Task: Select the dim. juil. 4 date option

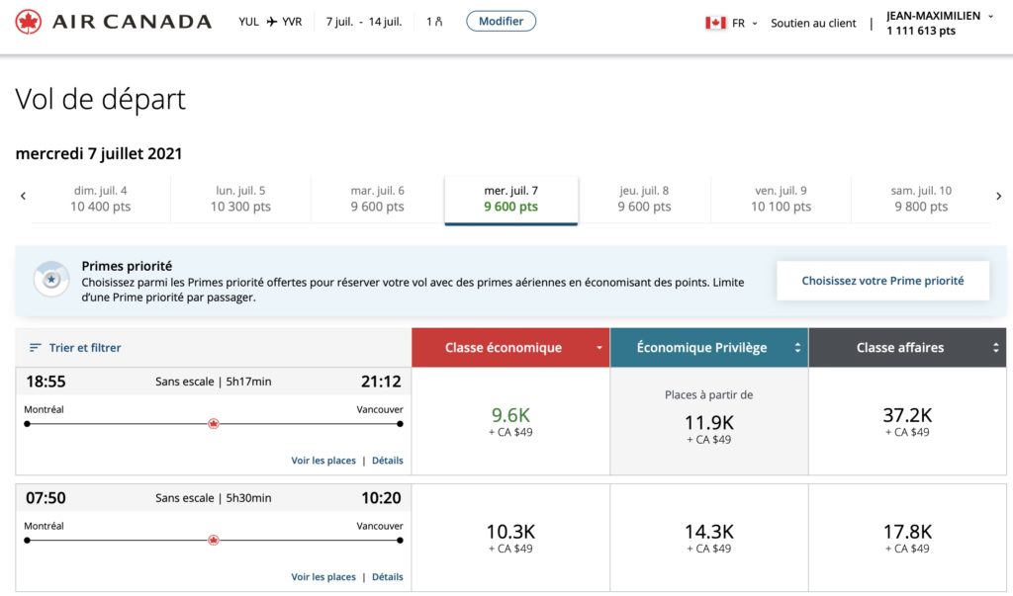Action: (105, 198)
